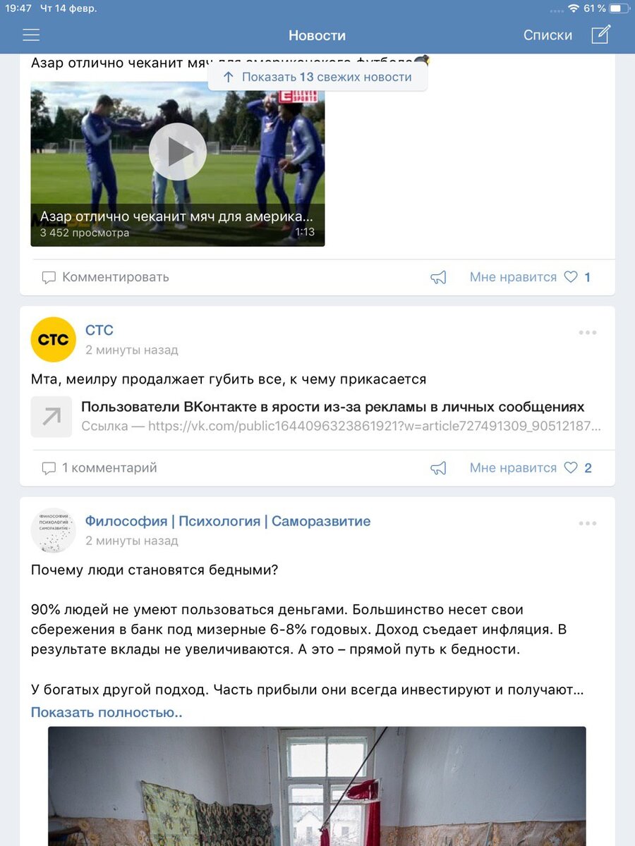The height and width of the screenshot is (846, 635).
Task: Open Философия | Психология | Саморазвитие community
Action: (228, 522)
